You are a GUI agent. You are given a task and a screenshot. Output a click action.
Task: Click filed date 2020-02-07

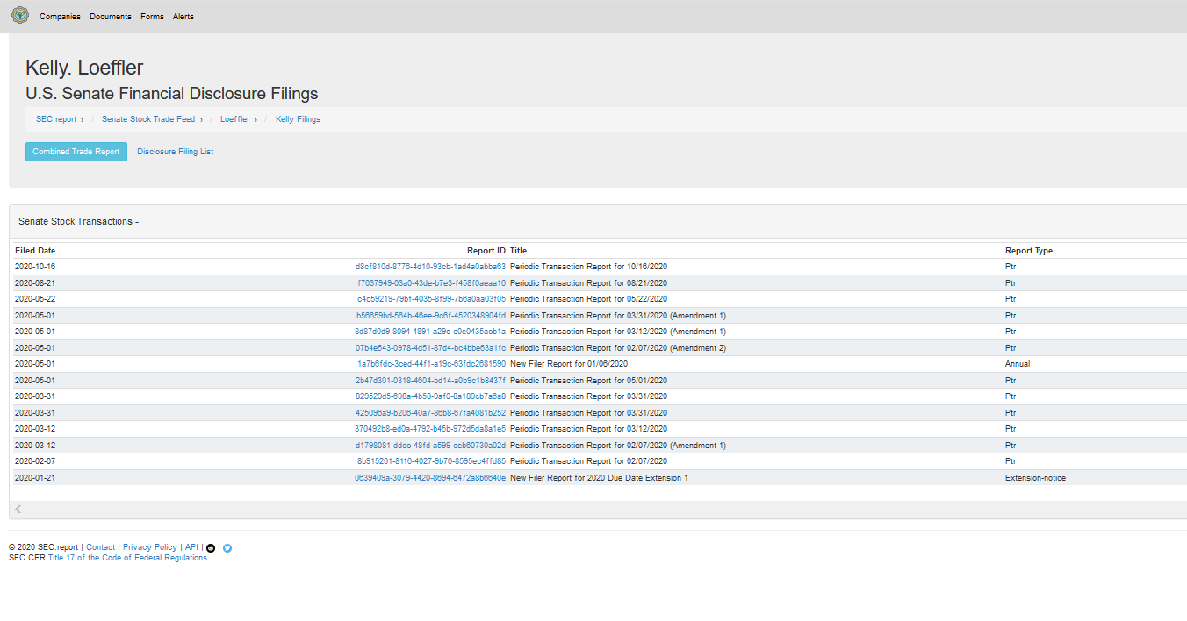[35, 461]
